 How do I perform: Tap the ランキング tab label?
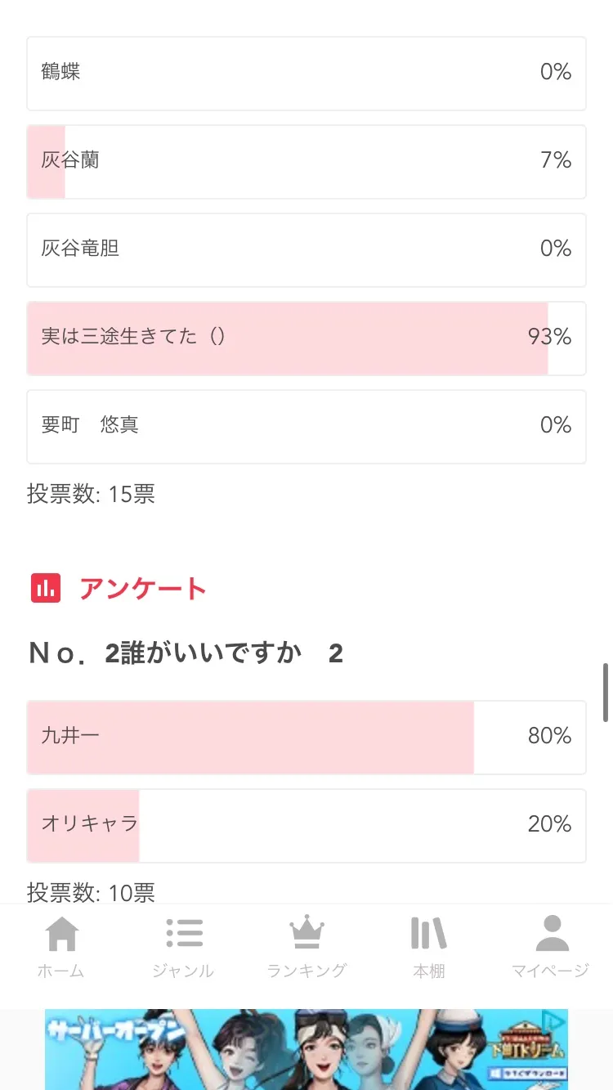(306, 971)
